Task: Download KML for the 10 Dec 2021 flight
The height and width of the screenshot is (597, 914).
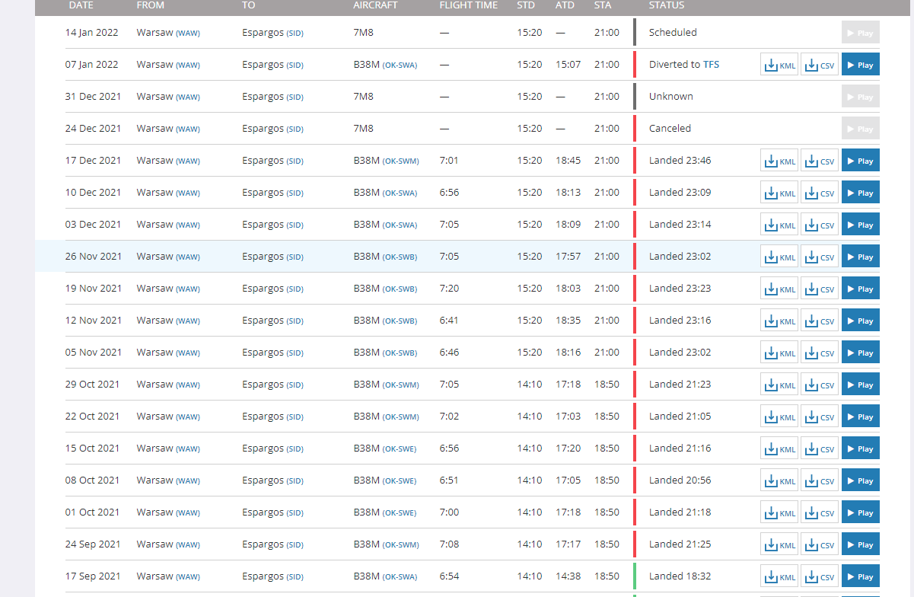Action: click(x=779, y=193)
